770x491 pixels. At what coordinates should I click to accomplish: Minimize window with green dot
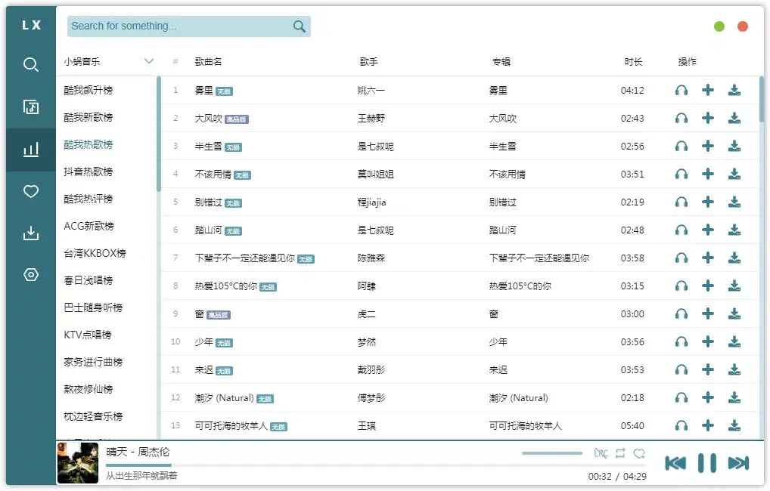pyautogui.click(x=719, y=26)
